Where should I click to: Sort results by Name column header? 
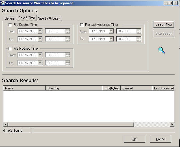pos(24,88)
